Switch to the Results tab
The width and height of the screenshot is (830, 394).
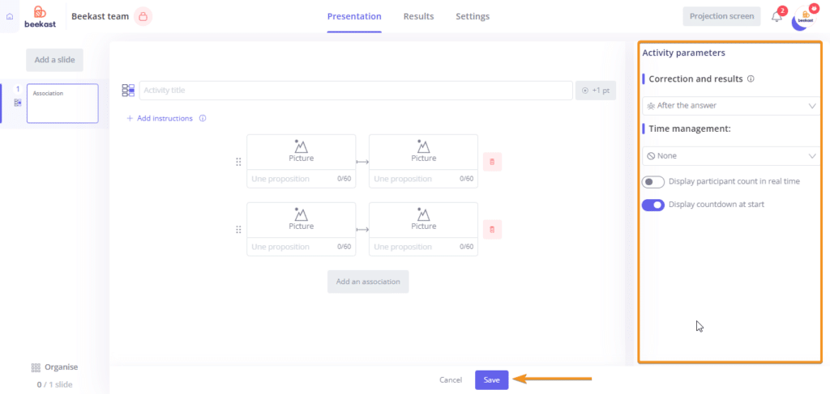point(419,16)
